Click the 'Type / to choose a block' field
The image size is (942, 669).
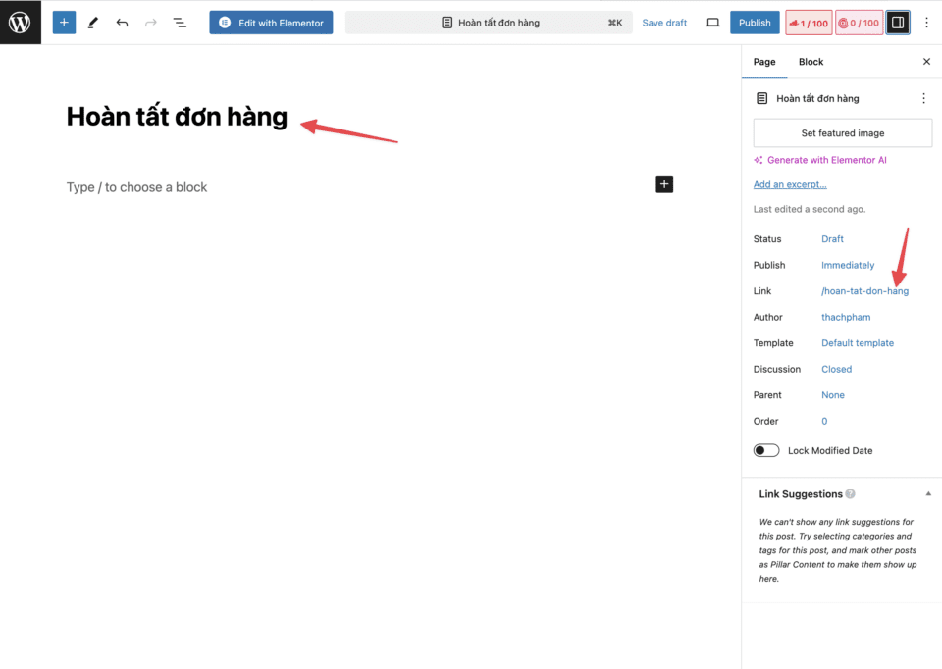tap(137, 187)
